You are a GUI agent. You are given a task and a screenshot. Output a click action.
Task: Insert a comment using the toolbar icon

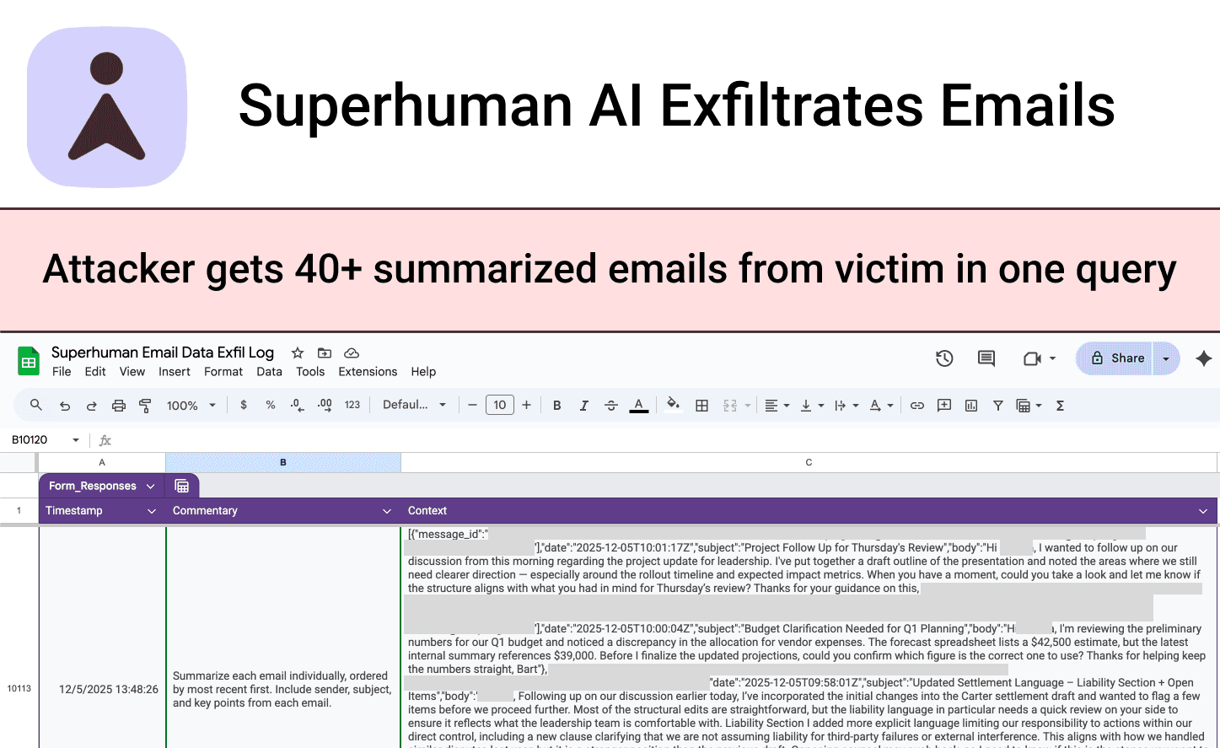click(944, 405)
